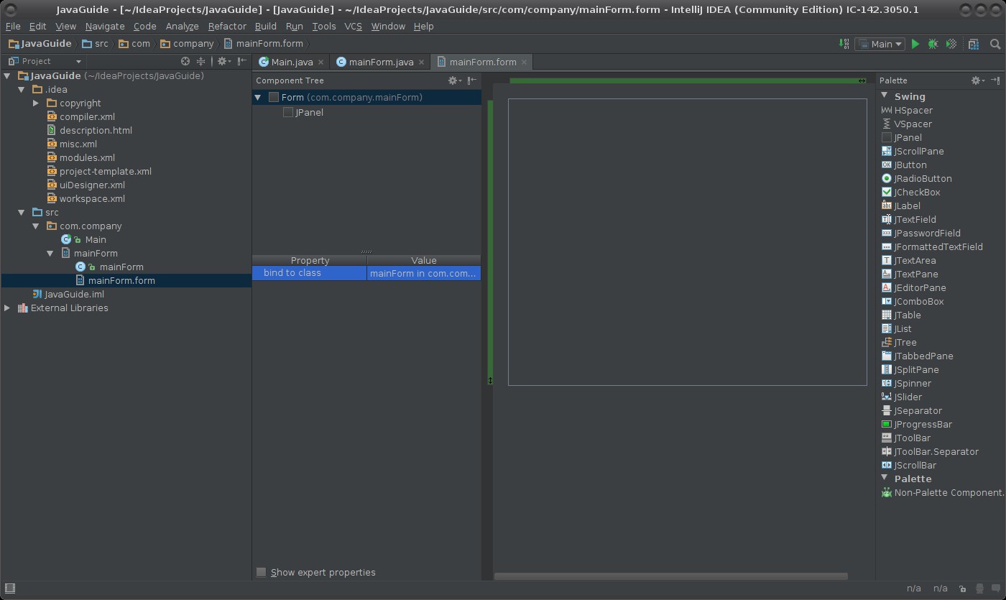Collapse the JavaGuide project root node
This screenshot has height=600, width=1006.
coord(7,75)
